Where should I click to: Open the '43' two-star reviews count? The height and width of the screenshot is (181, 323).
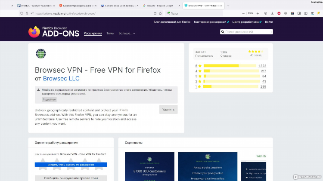(x=264, y=81)
